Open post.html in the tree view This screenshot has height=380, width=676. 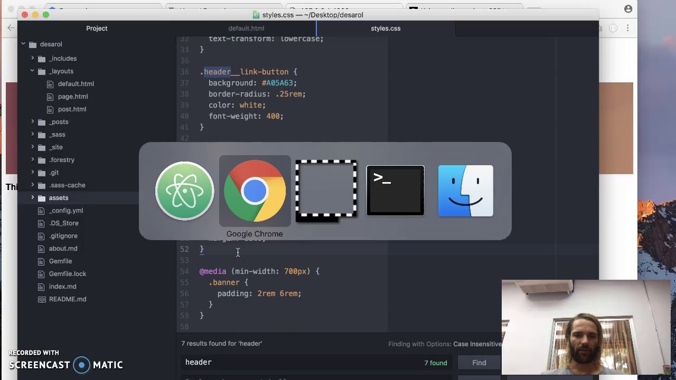[x=72, y=109]
